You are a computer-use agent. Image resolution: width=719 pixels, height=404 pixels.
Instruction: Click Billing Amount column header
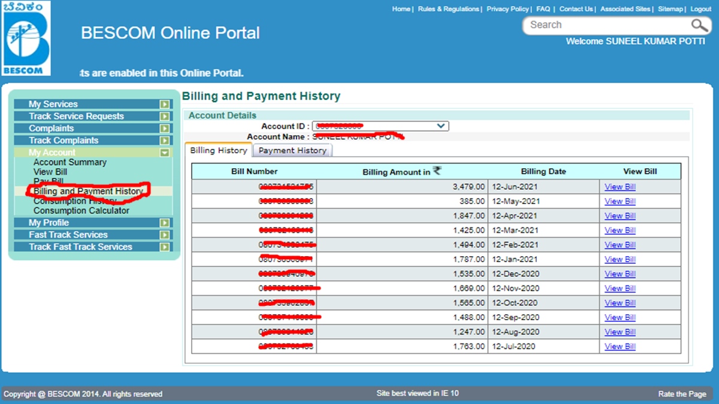pyautogui.click(x=402, y=172)
